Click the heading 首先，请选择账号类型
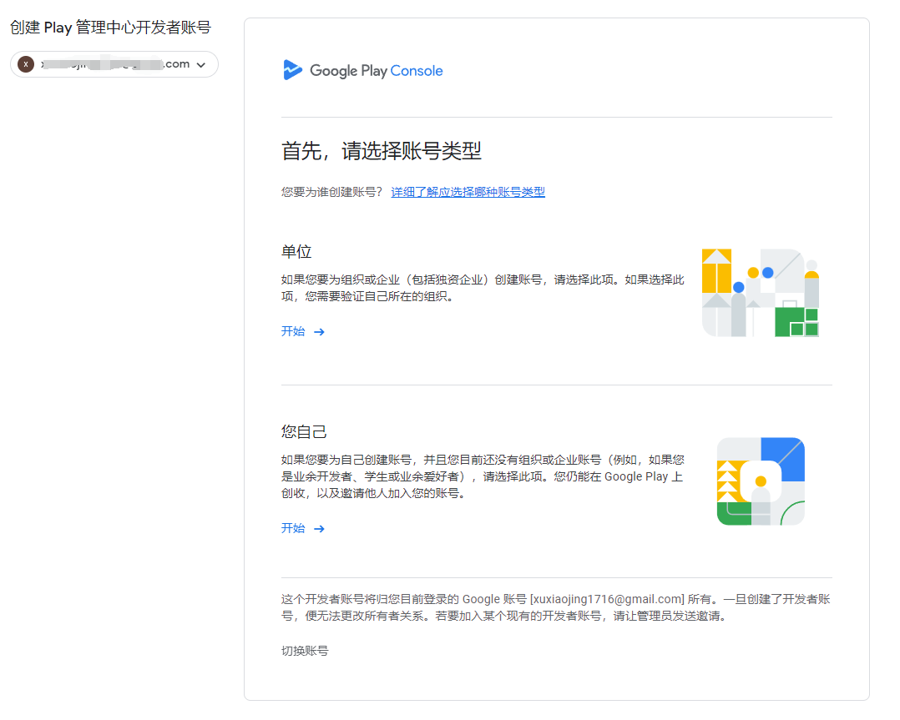This screenshot has width=900, height=720. coord(381,151)
